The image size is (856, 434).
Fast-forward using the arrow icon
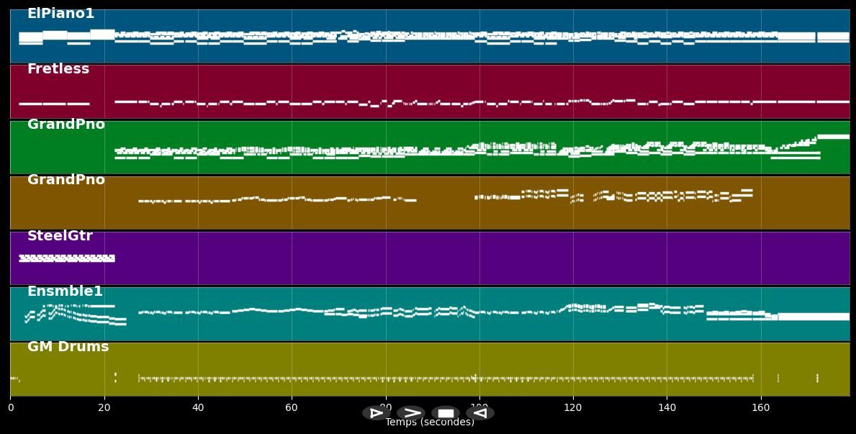(x=411, y=412)
